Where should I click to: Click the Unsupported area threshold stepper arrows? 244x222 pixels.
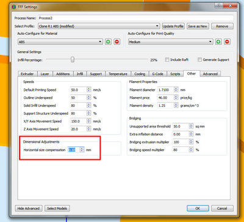191,126
